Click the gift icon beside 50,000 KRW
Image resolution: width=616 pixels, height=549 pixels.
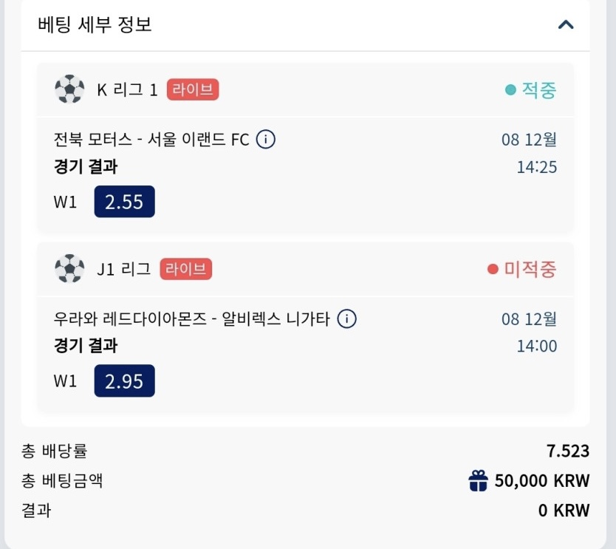479,481
